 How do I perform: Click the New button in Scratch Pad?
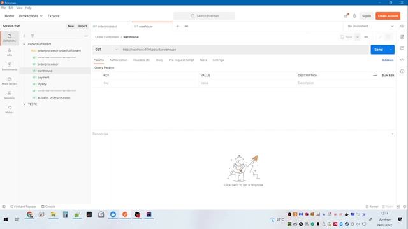(x=71, y=26)
